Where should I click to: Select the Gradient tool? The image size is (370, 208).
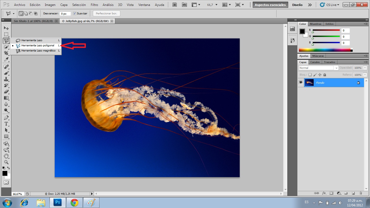6,98
